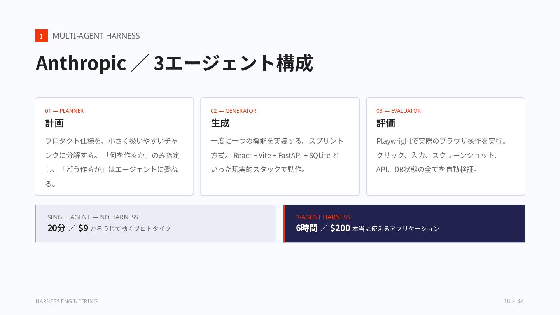The height and width of the screenshot is (315, 560).
Task: Click the React + Vite + FastAPI description text
Action: tap(277, 155)
